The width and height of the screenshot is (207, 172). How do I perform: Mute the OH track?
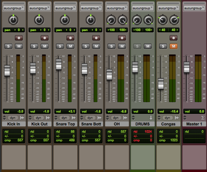click(122, 46)
